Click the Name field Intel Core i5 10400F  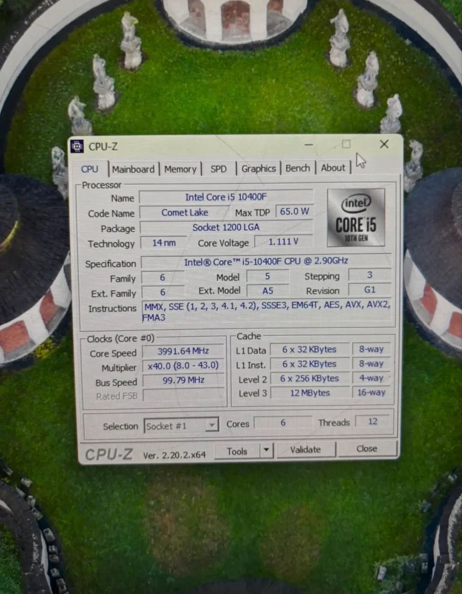[x=226, y=197]
